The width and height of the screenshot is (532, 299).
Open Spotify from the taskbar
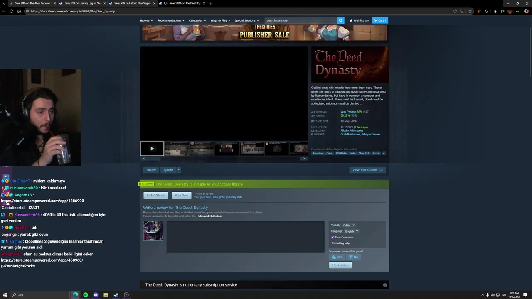coord(86,295)
